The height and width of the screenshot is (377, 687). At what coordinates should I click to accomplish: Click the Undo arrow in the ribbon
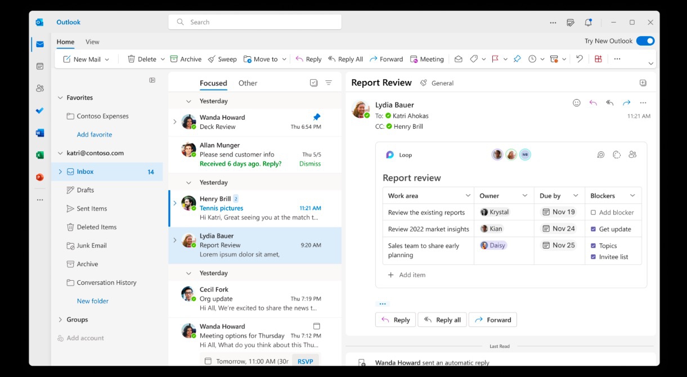pyautogui.click(x=580, y=59)
